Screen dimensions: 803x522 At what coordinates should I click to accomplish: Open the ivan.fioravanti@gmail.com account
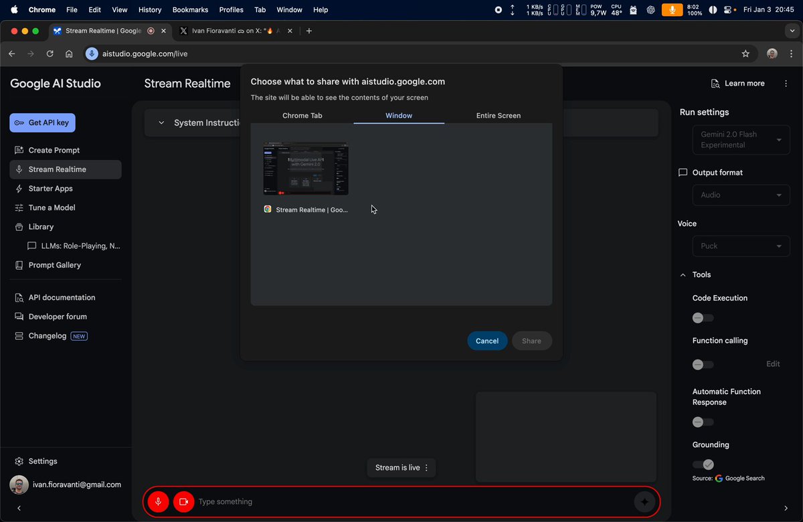[66, 485]
